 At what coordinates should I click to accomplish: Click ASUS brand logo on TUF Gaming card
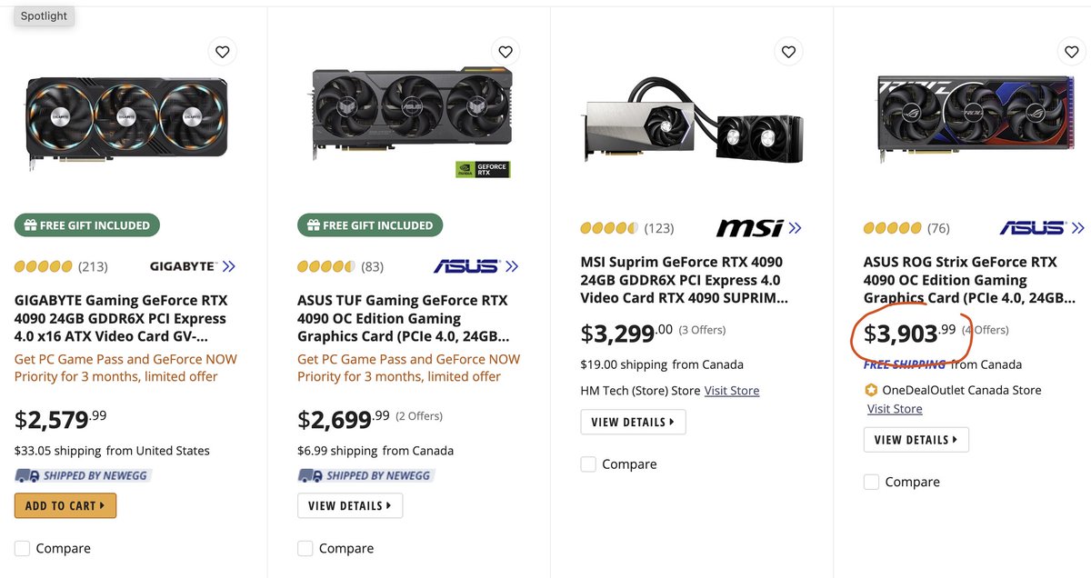click(475, 266)
